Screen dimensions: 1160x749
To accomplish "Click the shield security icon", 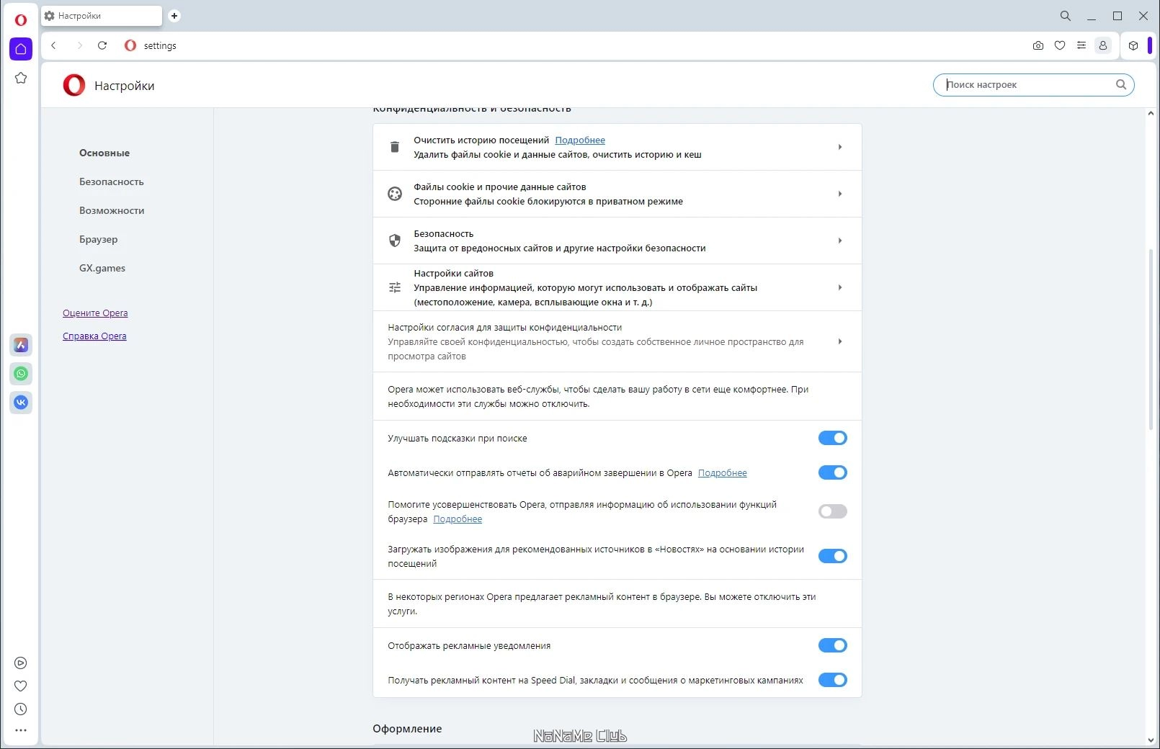I will [395, 241].
